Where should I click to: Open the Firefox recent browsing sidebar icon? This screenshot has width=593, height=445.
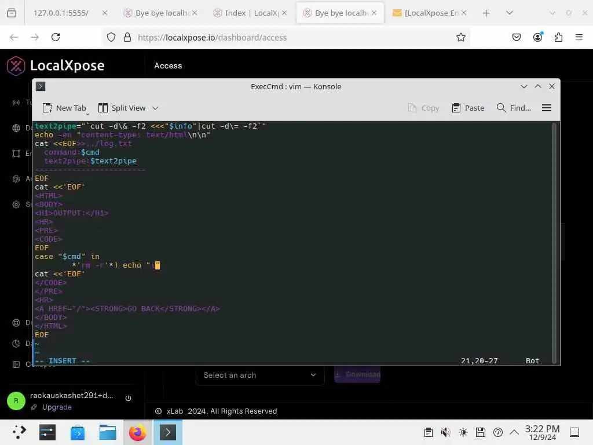click(x=12, y=13)
